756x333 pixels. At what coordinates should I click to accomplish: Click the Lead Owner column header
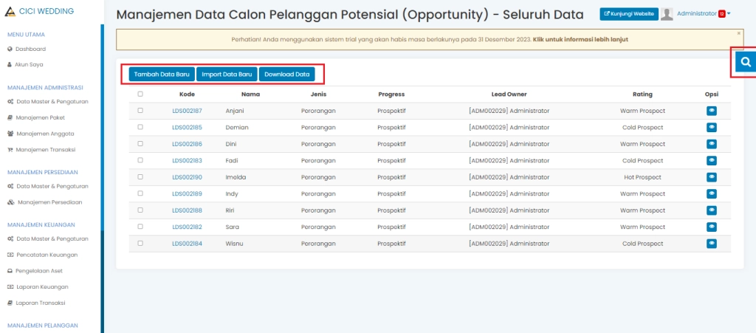point(509,94)
